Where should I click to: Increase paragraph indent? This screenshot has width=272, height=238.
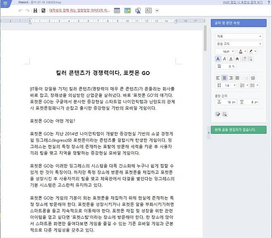click(253, 78)
